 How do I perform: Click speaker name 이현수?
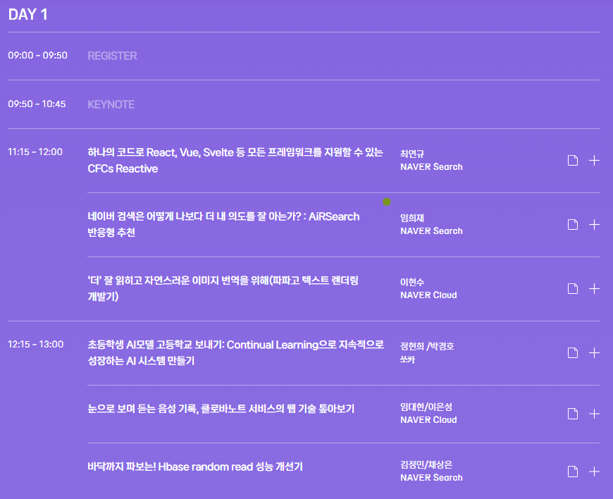click(412, 282)
